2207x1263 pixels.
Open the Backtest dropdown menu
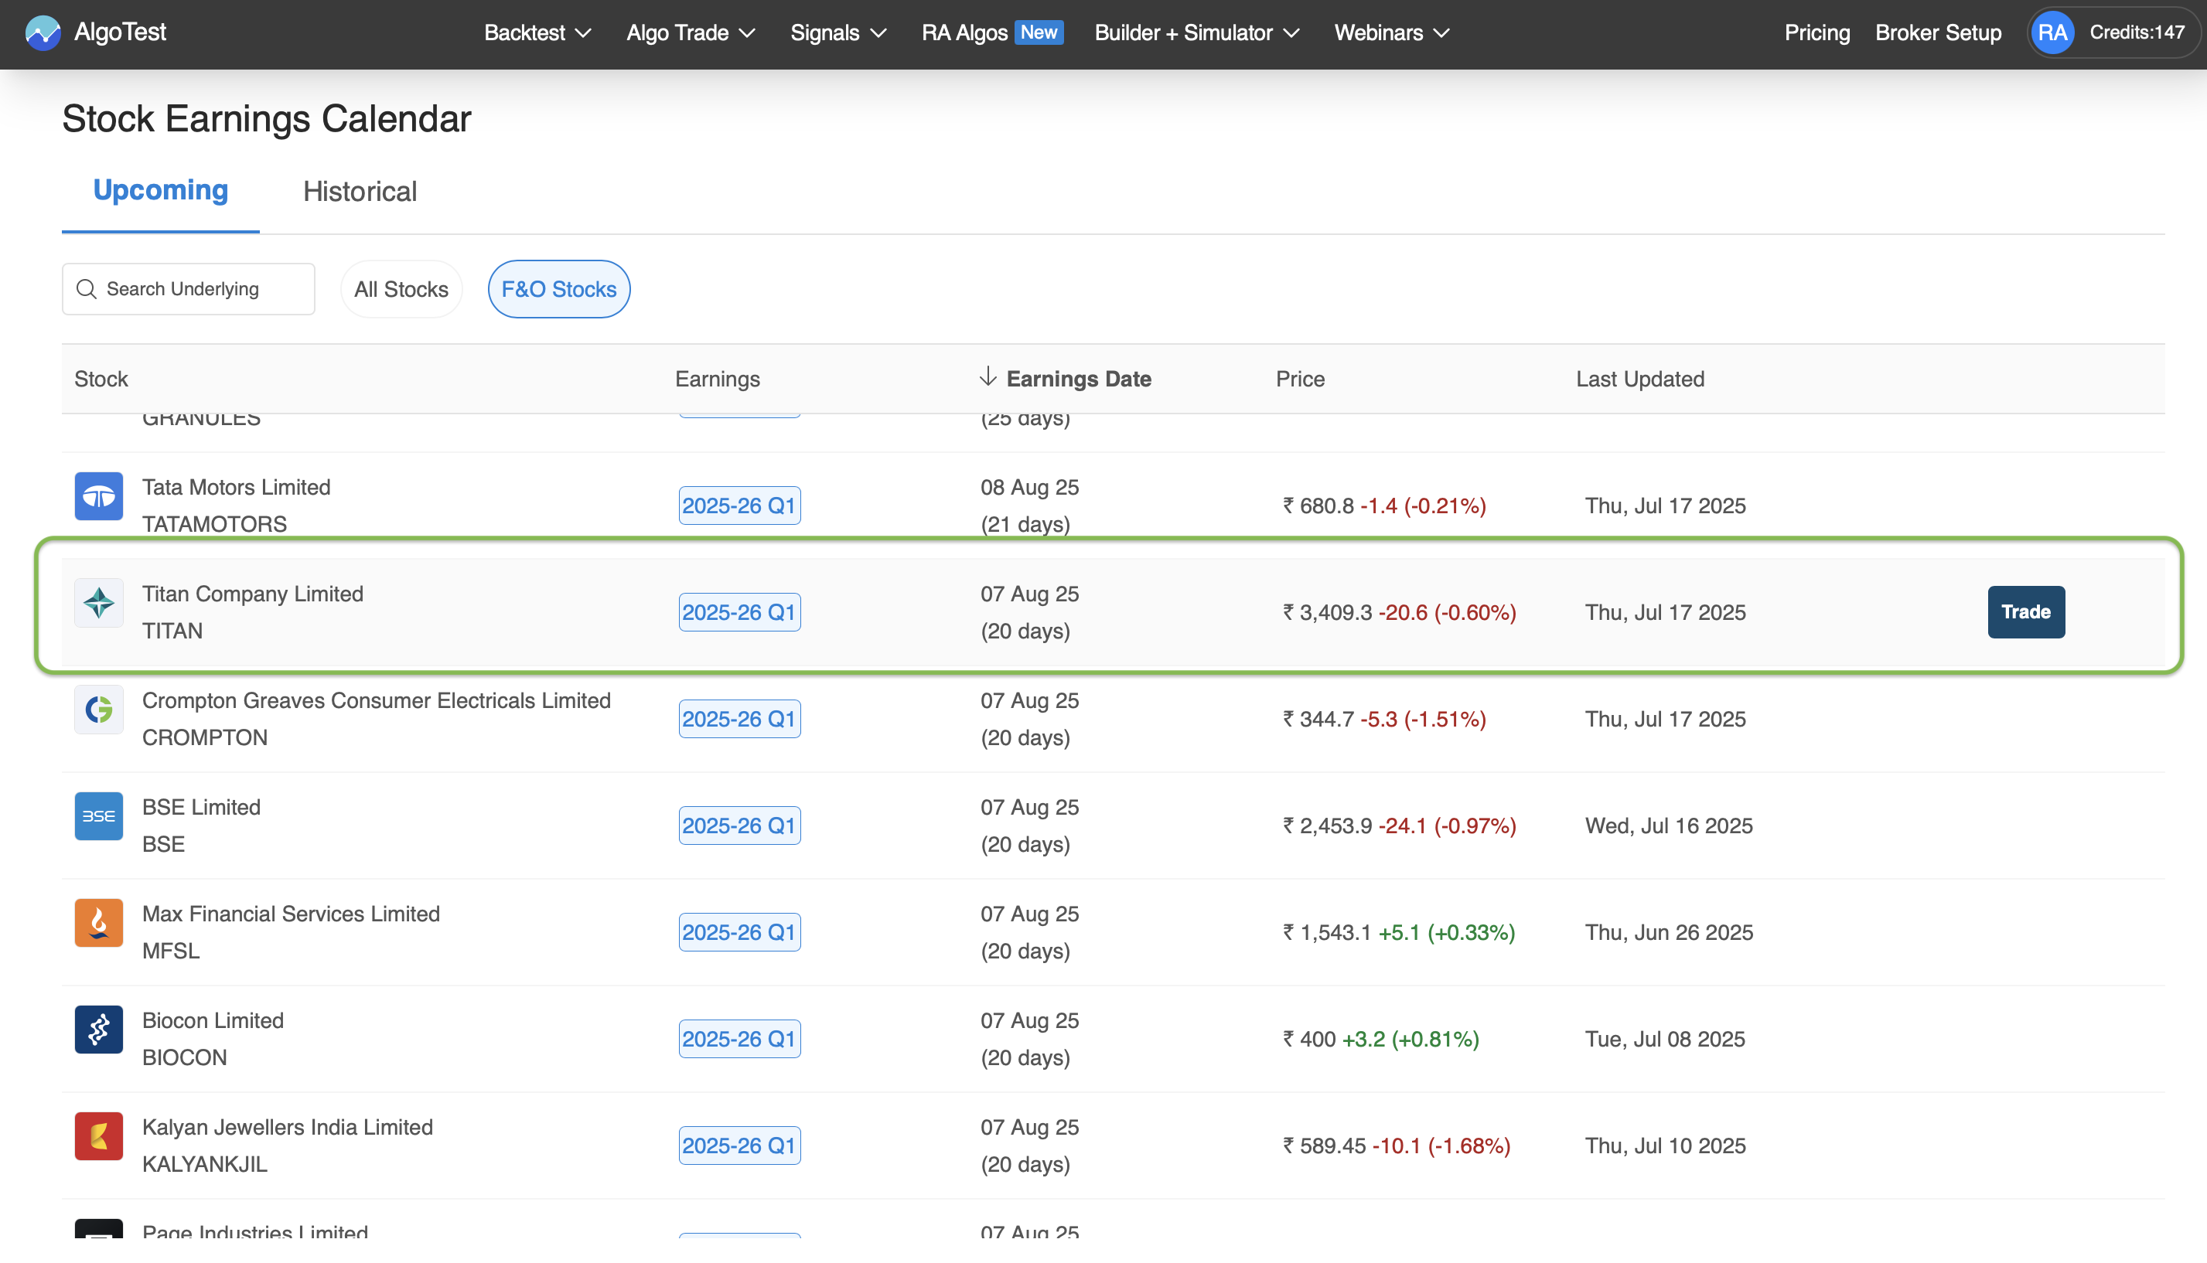537,33
